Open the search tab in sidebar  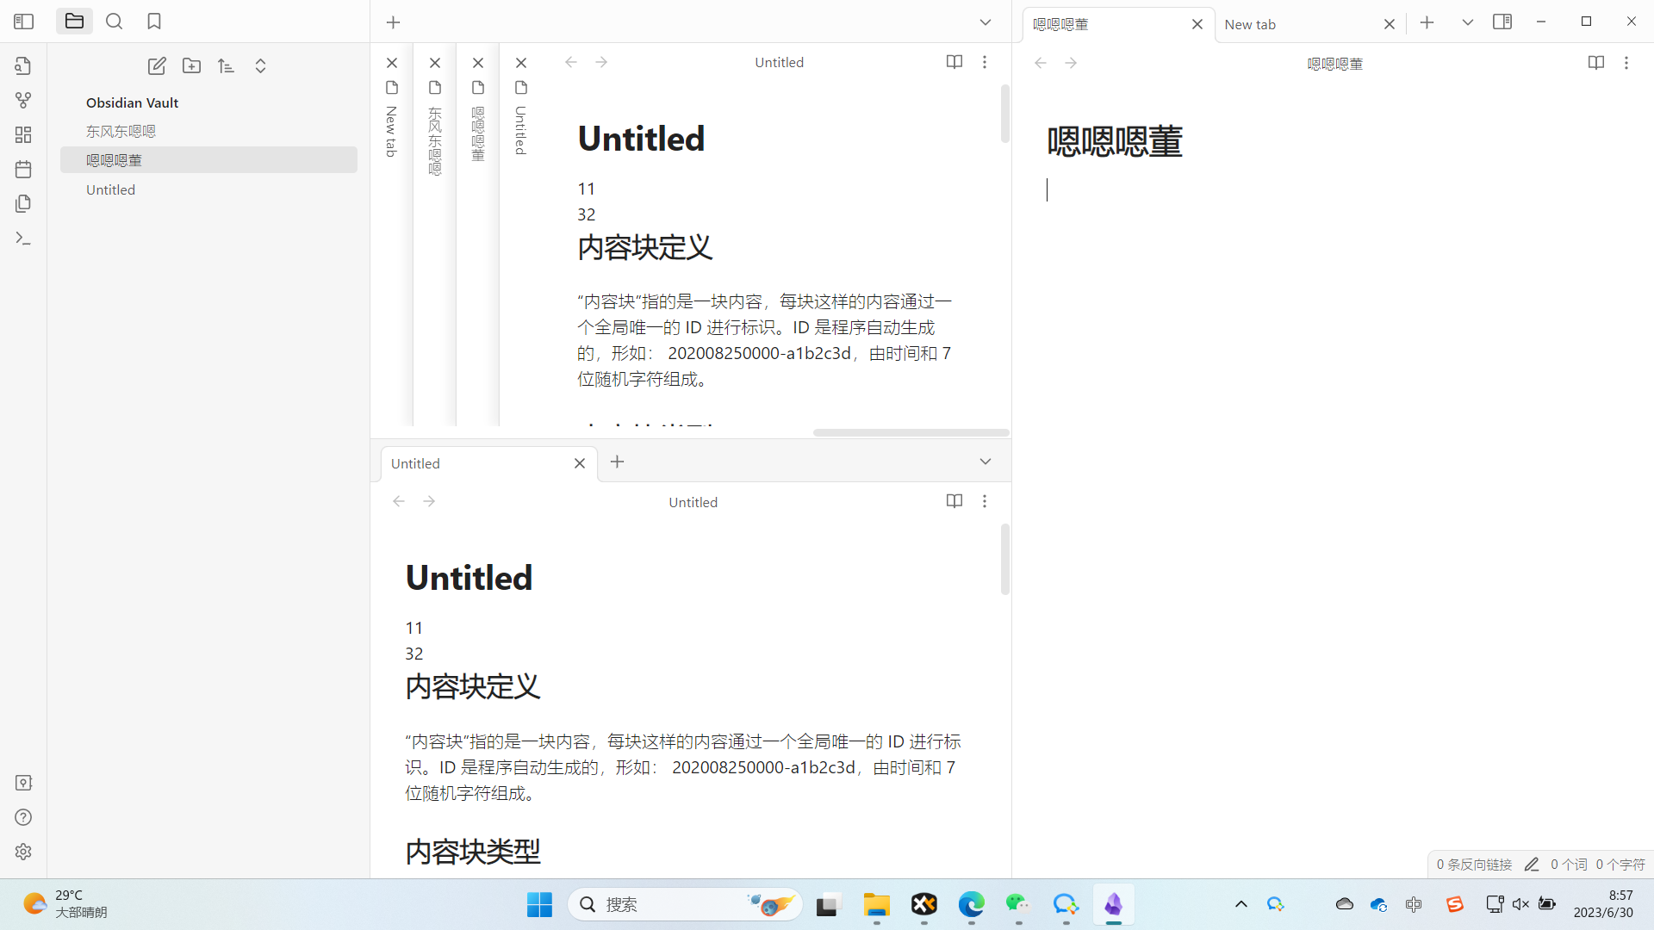(114, 22)
